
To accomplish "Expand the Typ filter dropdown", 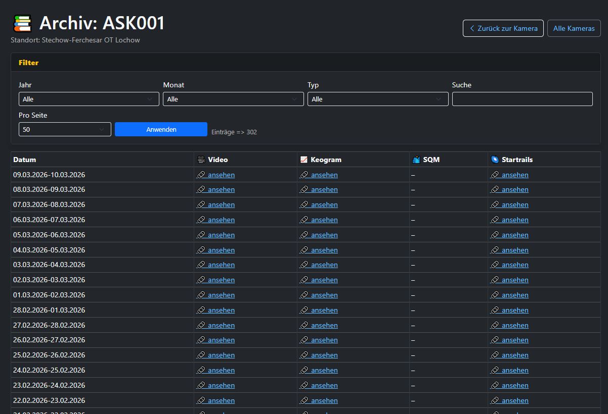I will [377, 99].
